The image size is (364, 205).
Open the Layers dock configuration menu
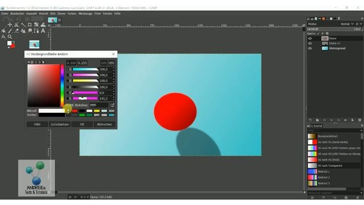coord(362,19)
